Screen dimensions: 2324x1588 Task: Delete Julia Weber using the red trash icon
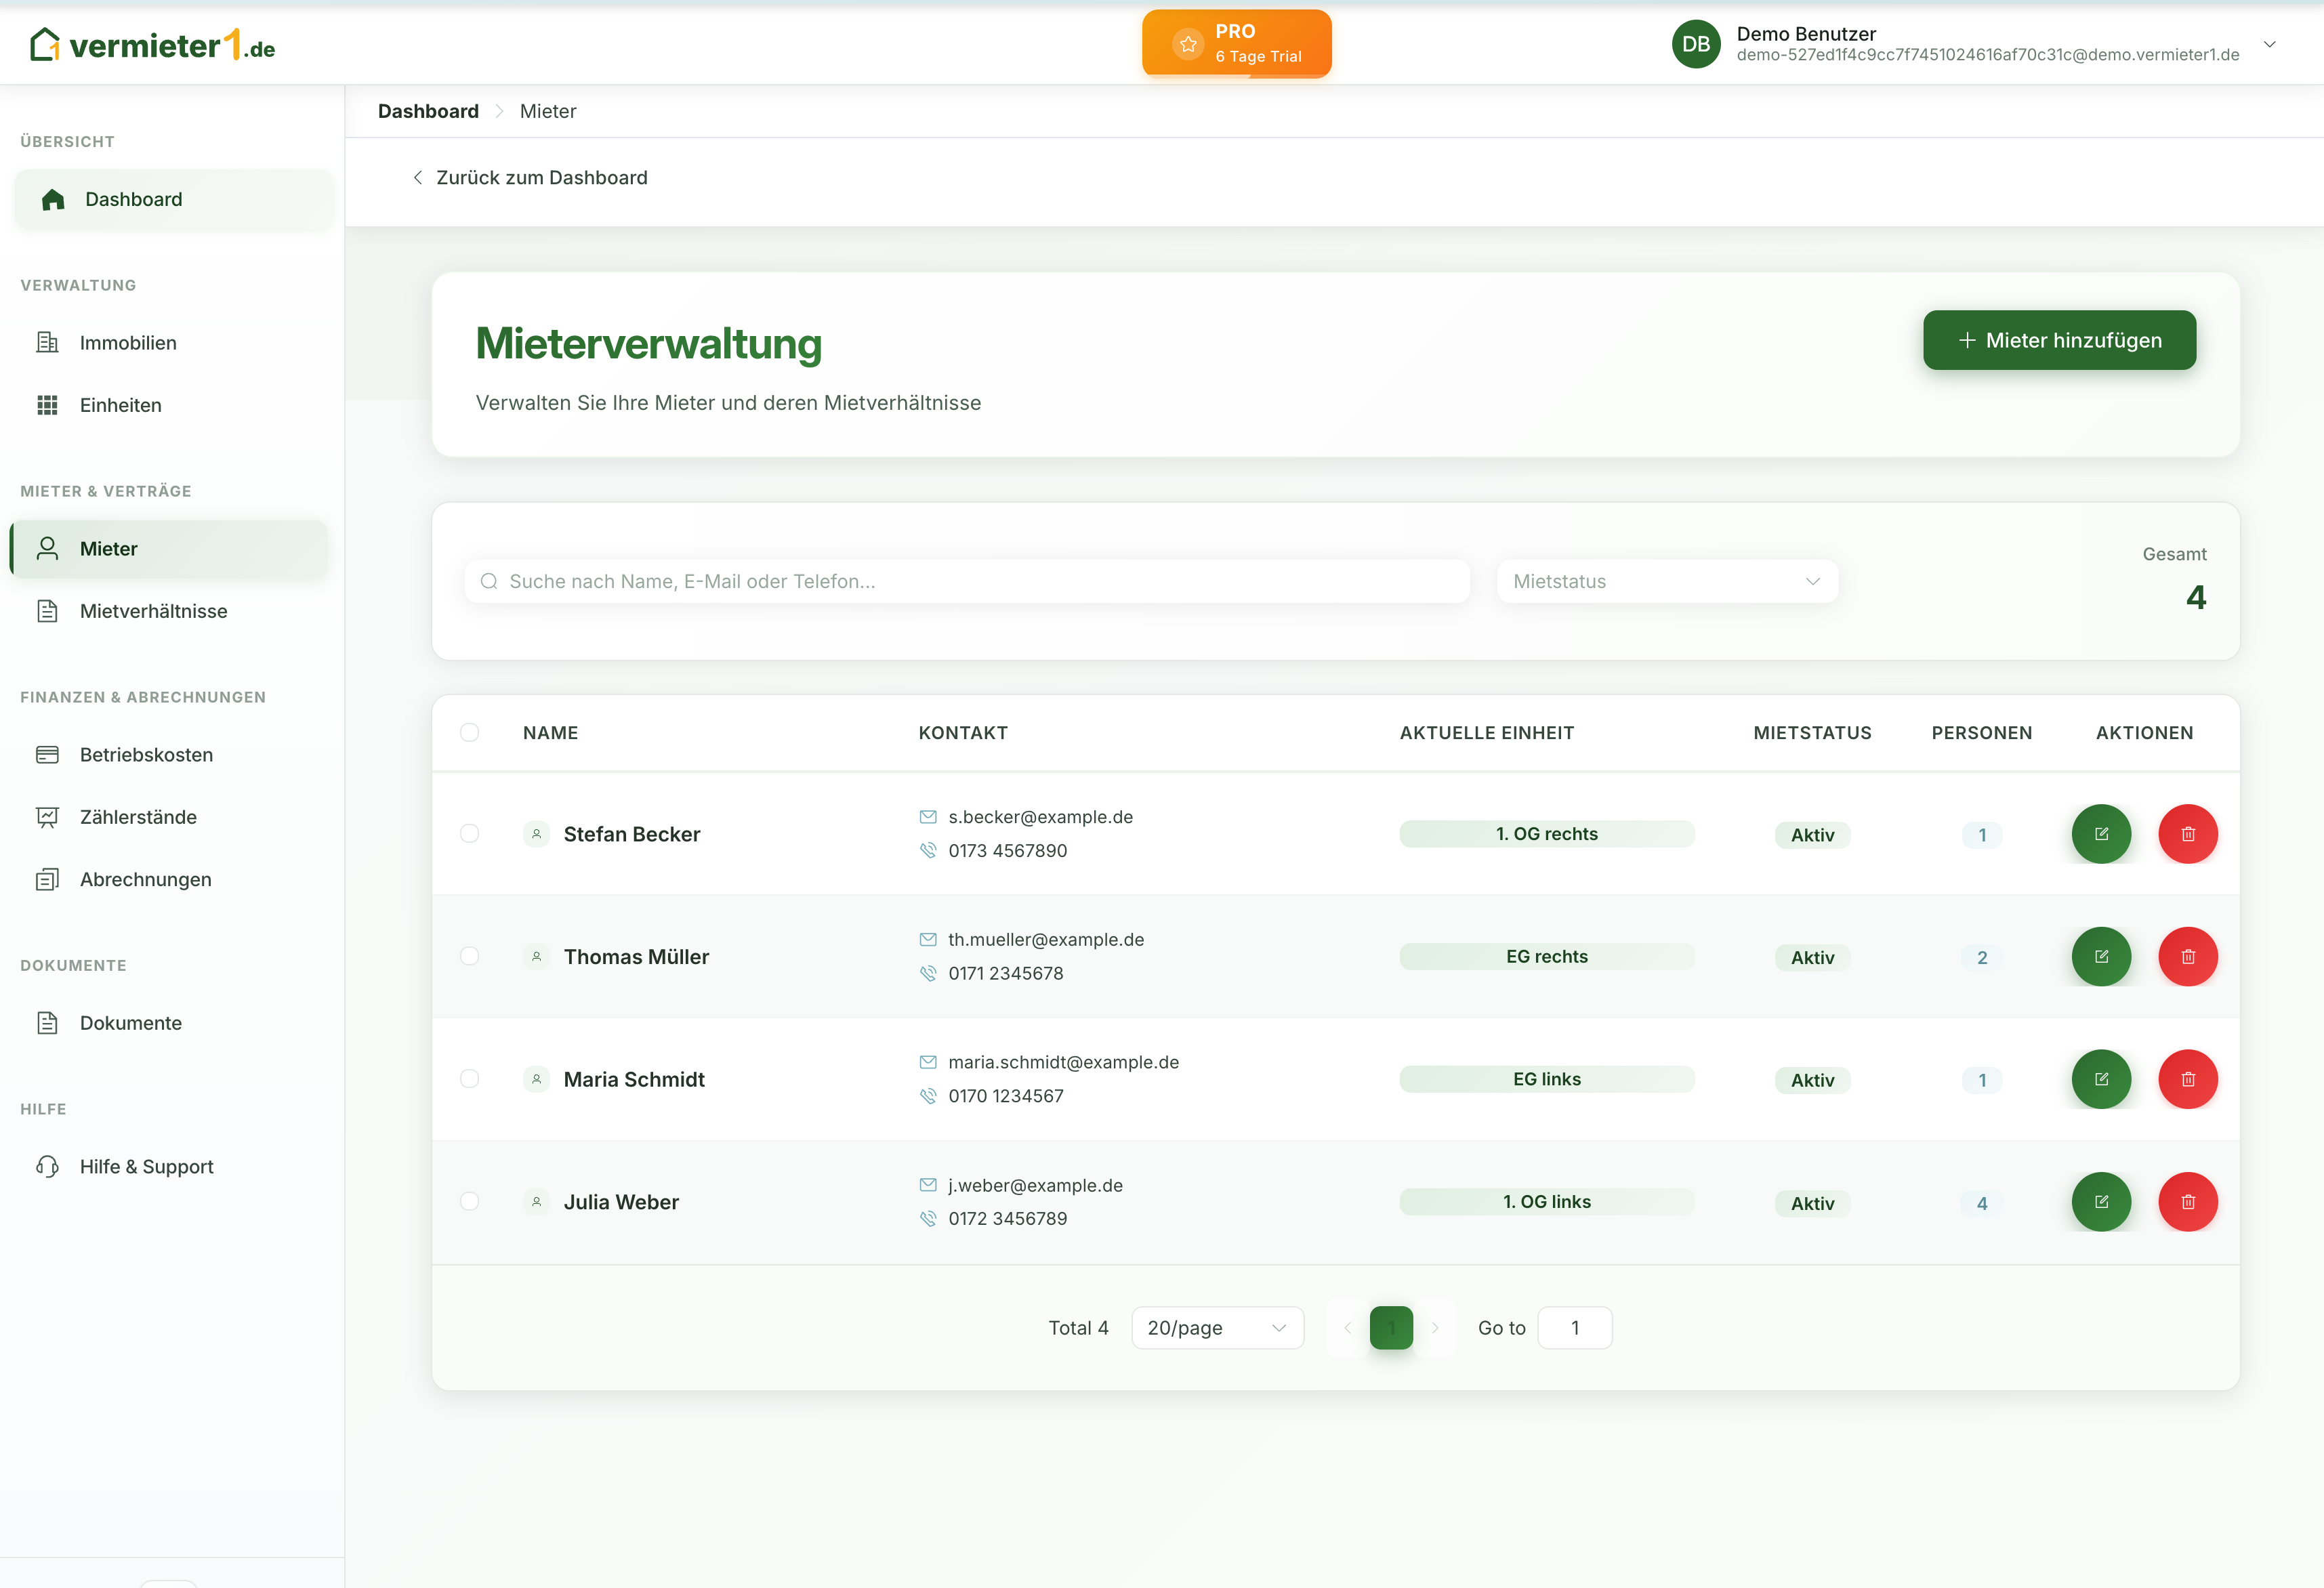(x=2188, y=1202)
